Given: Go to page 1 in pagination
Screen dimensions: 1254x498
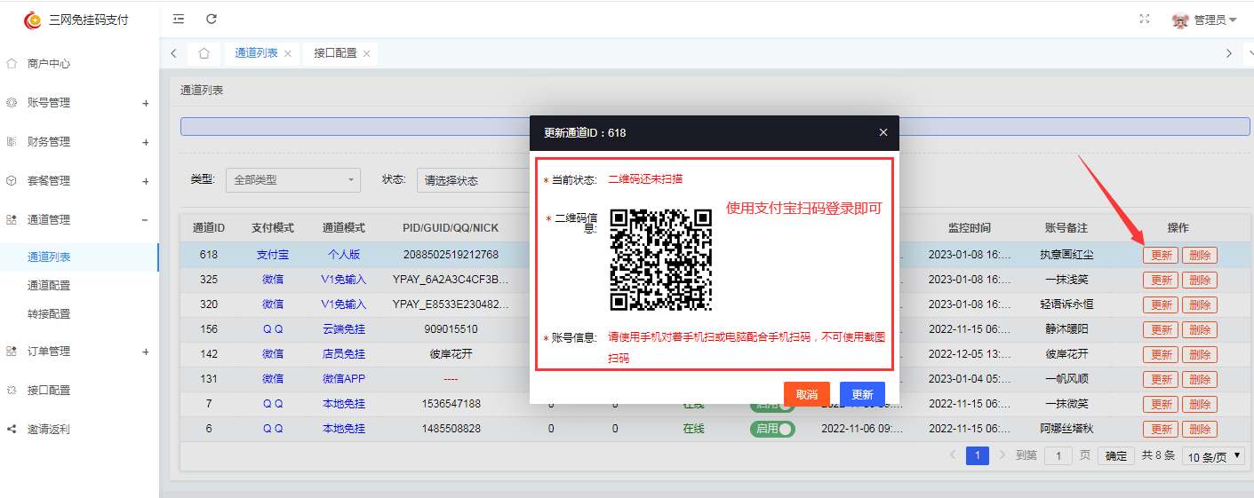Looking at the screenshot, I should [978, 455].
